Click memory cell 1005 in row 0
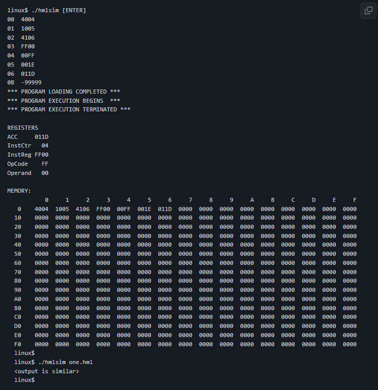Screen dimensions: 378x390 click(62, 209)
